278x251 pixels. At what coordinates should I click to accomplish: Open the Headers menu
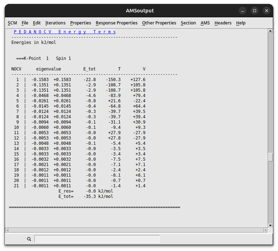tap(223, 23)
